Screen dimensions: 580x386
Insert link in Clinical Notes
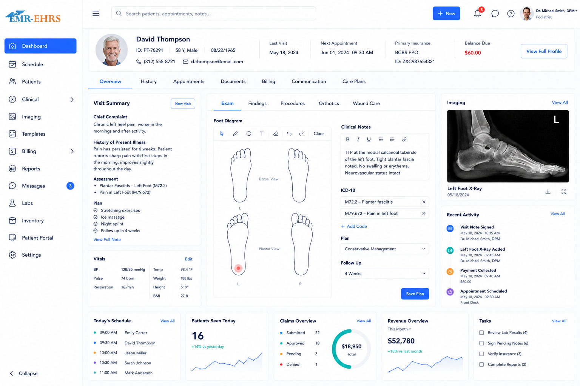point(404,139)
